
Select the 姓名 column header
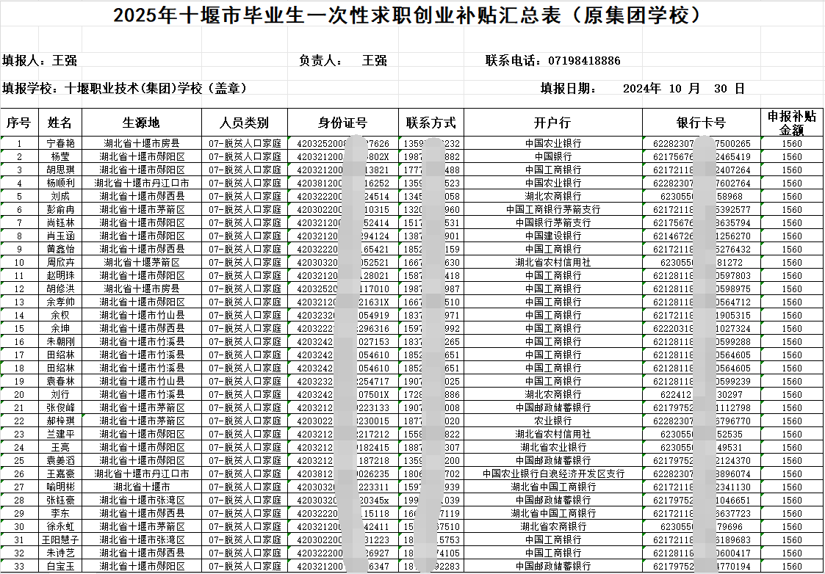point(60,123)
